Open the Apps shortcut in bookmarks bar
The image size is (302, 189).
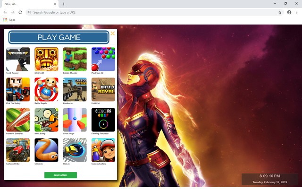pos(9,20)
